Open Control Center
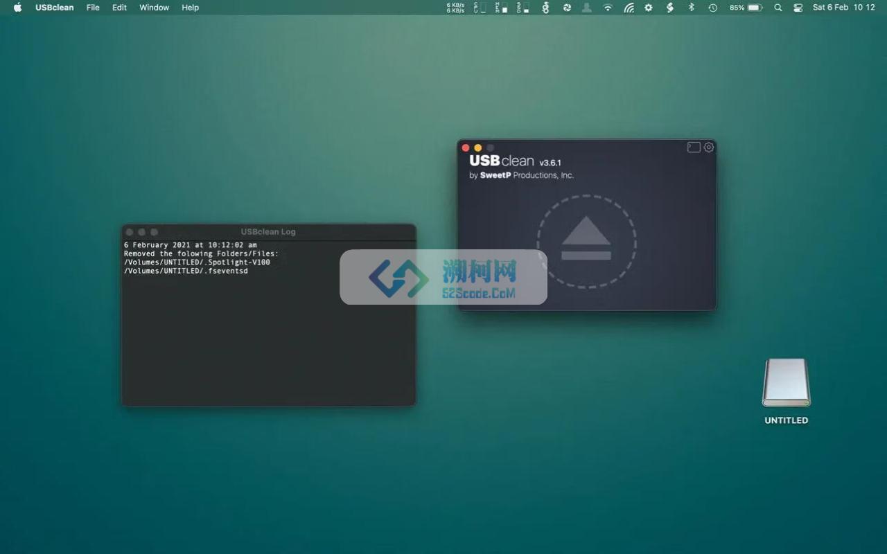This screenshot has width=887, height=554. 798,8
